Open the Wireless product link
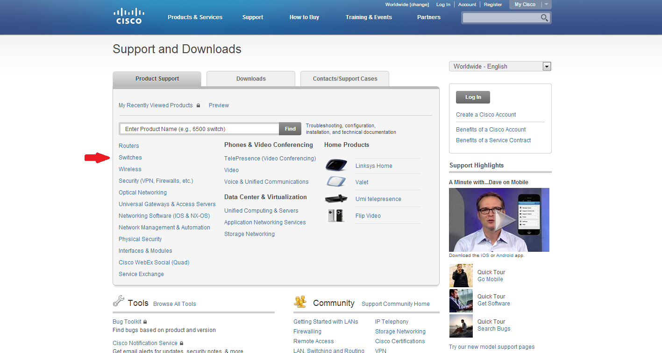 click(x=130, y=169)
